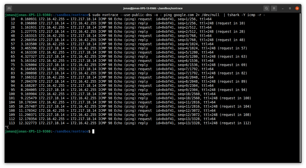The image size is (306, 168).
Task: Click packet 113 reply line
Action: [x=130, y=123]
